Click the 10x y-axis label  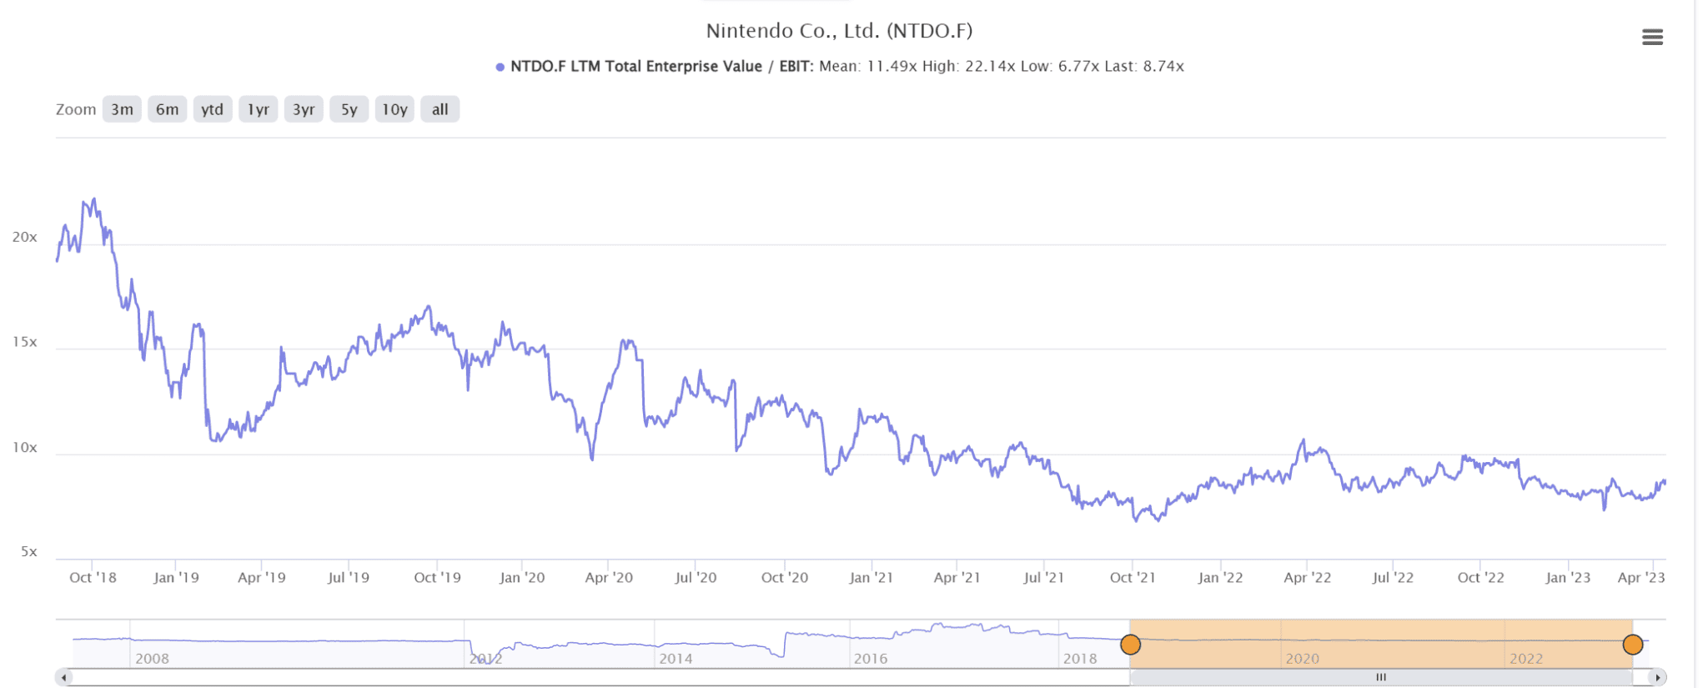coord(24,448)
